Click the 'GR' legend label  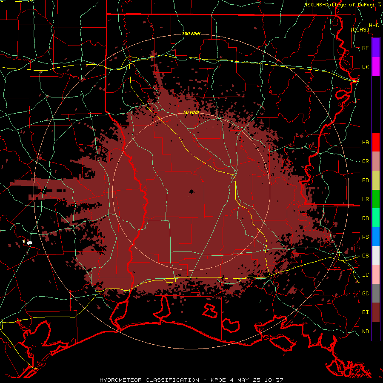365,161
